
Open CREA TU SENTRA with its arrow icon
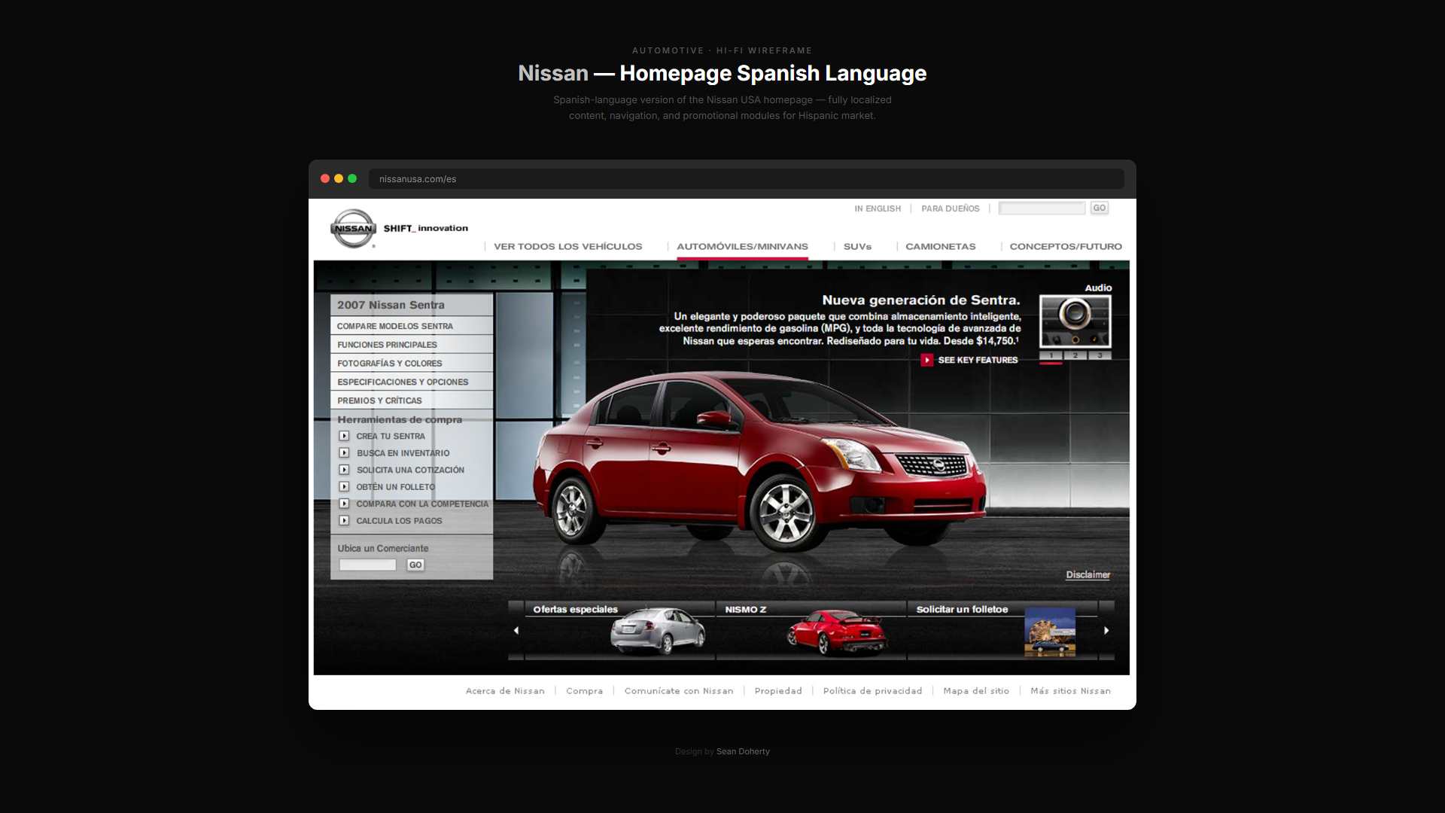pyautogui.click(x=345, y=436)
